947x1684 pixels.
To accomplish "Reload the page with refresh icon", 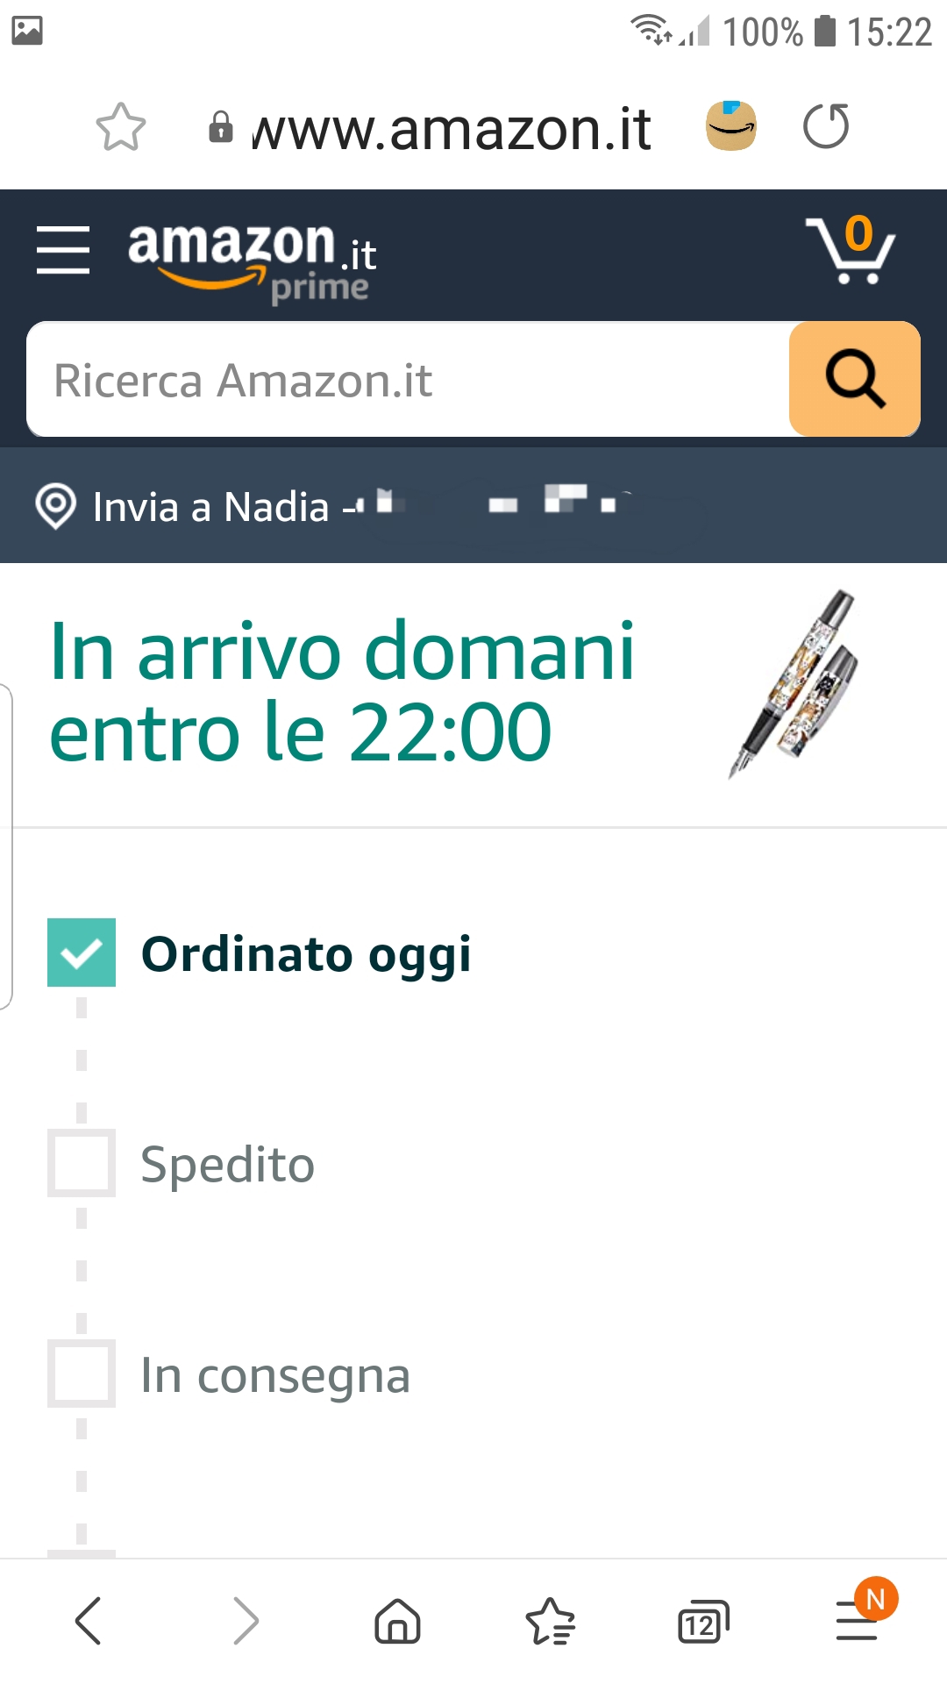I will pyautogui.click(x=825, y=126).
